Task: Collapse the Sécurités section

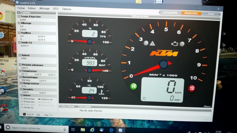Action: tap(21, 89)
